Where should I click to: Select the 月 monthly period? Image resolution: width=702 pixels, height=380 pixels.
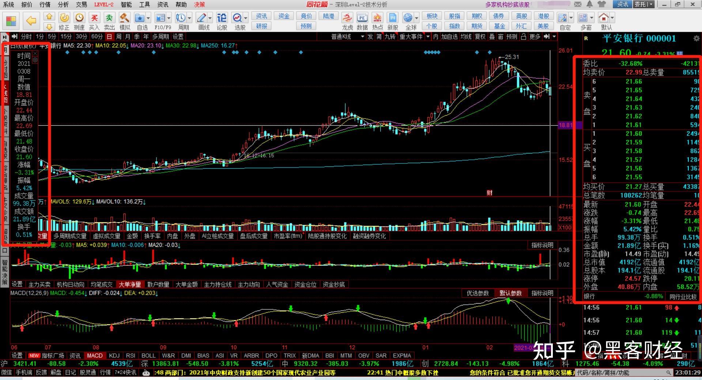128,37
